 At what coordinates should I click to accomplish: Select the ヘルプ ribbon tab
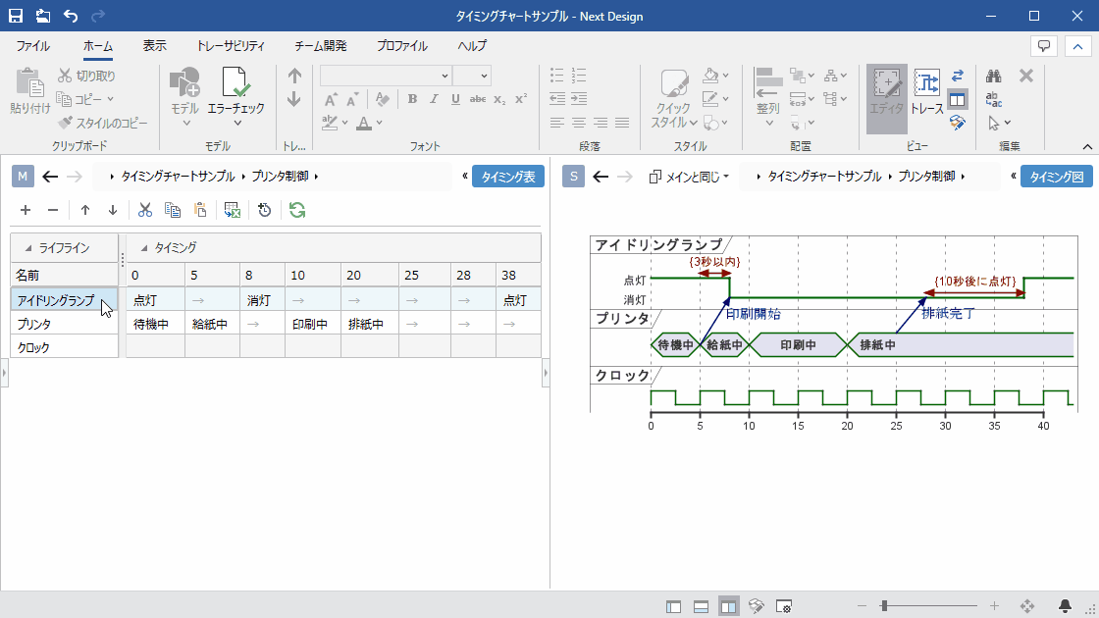472,45
